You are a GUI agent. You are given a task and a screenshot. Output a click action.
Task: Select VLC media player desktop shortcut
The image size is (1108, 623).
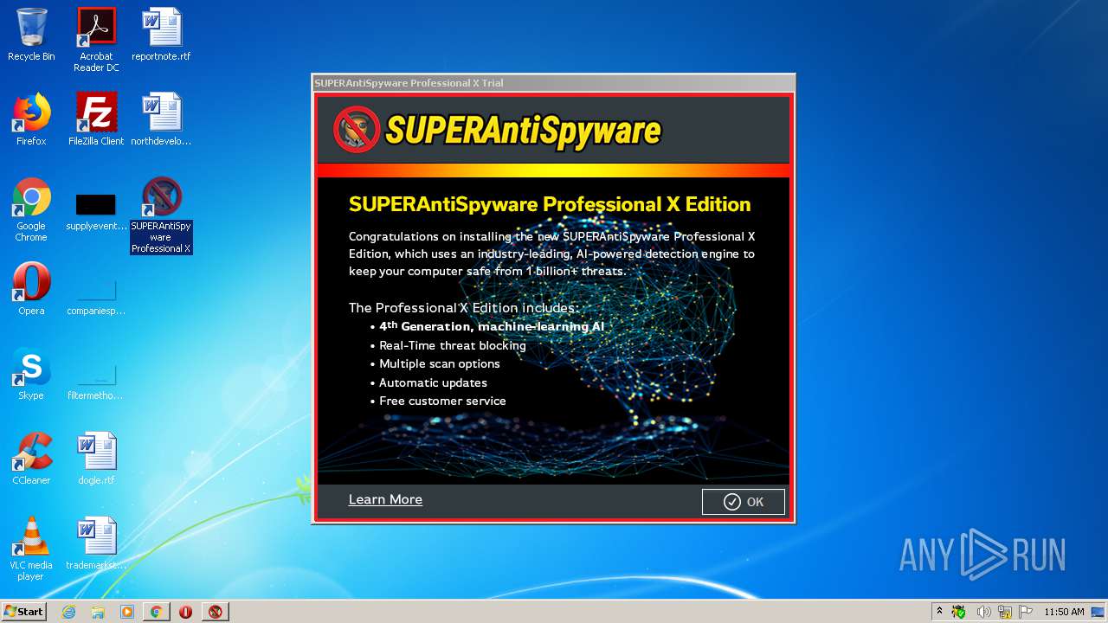[31, 549]
